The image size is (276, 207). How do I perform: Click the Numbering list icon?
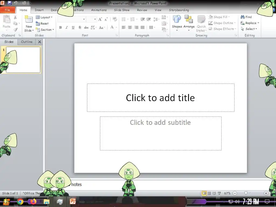click(133, 19)
